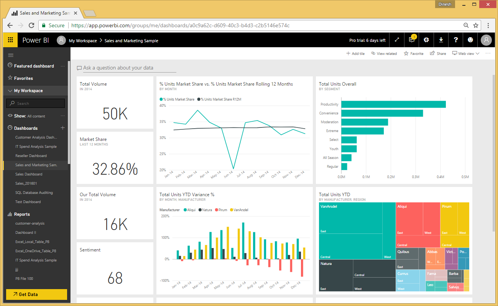Open customer-analysis report
Viewport: 498px width, 306px height.
[x=30, y=223]
